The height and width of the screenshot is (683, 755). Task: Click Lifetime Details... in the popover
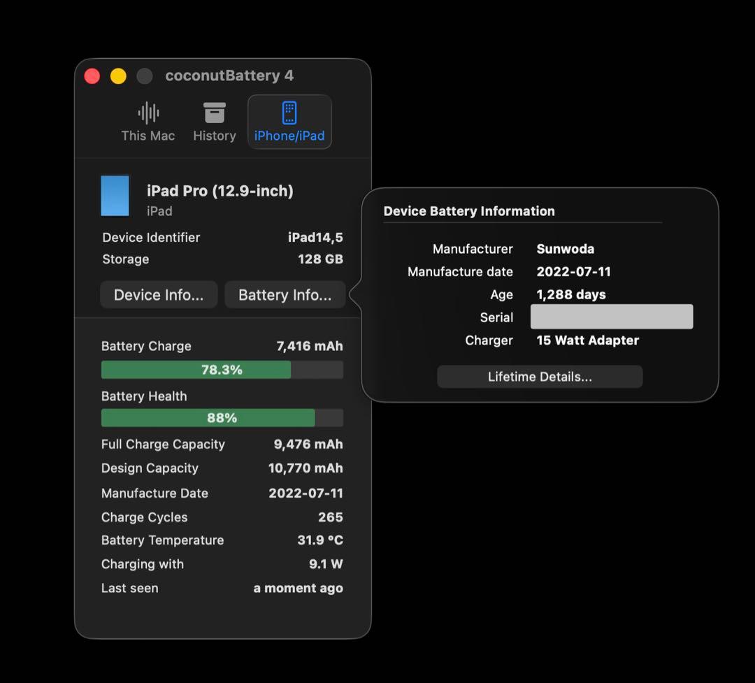(540, 376)
